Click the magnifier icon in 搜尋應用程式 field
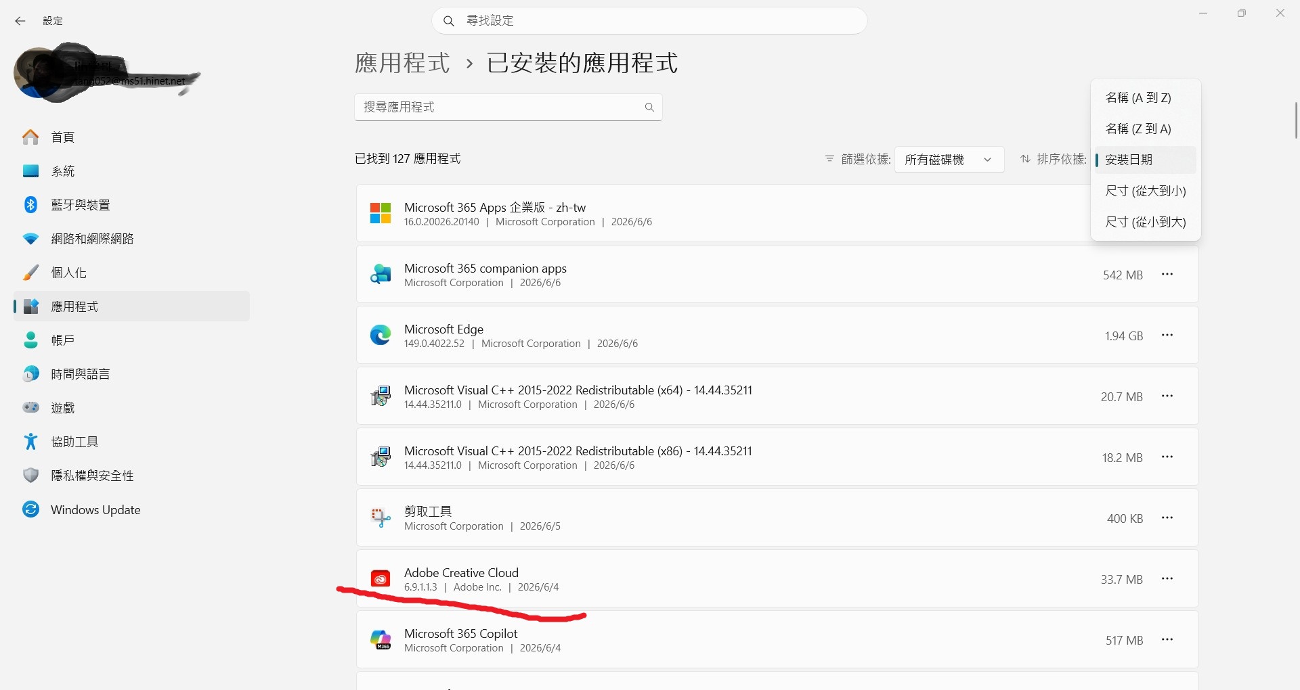This screenshot has height=690, width=1300. [x=649, y=107]
